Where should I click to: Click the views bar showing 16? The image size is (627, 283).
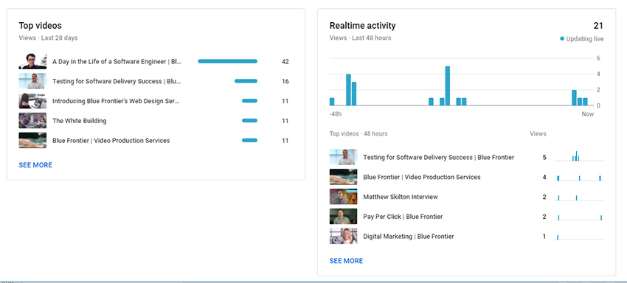click(246, 81)
